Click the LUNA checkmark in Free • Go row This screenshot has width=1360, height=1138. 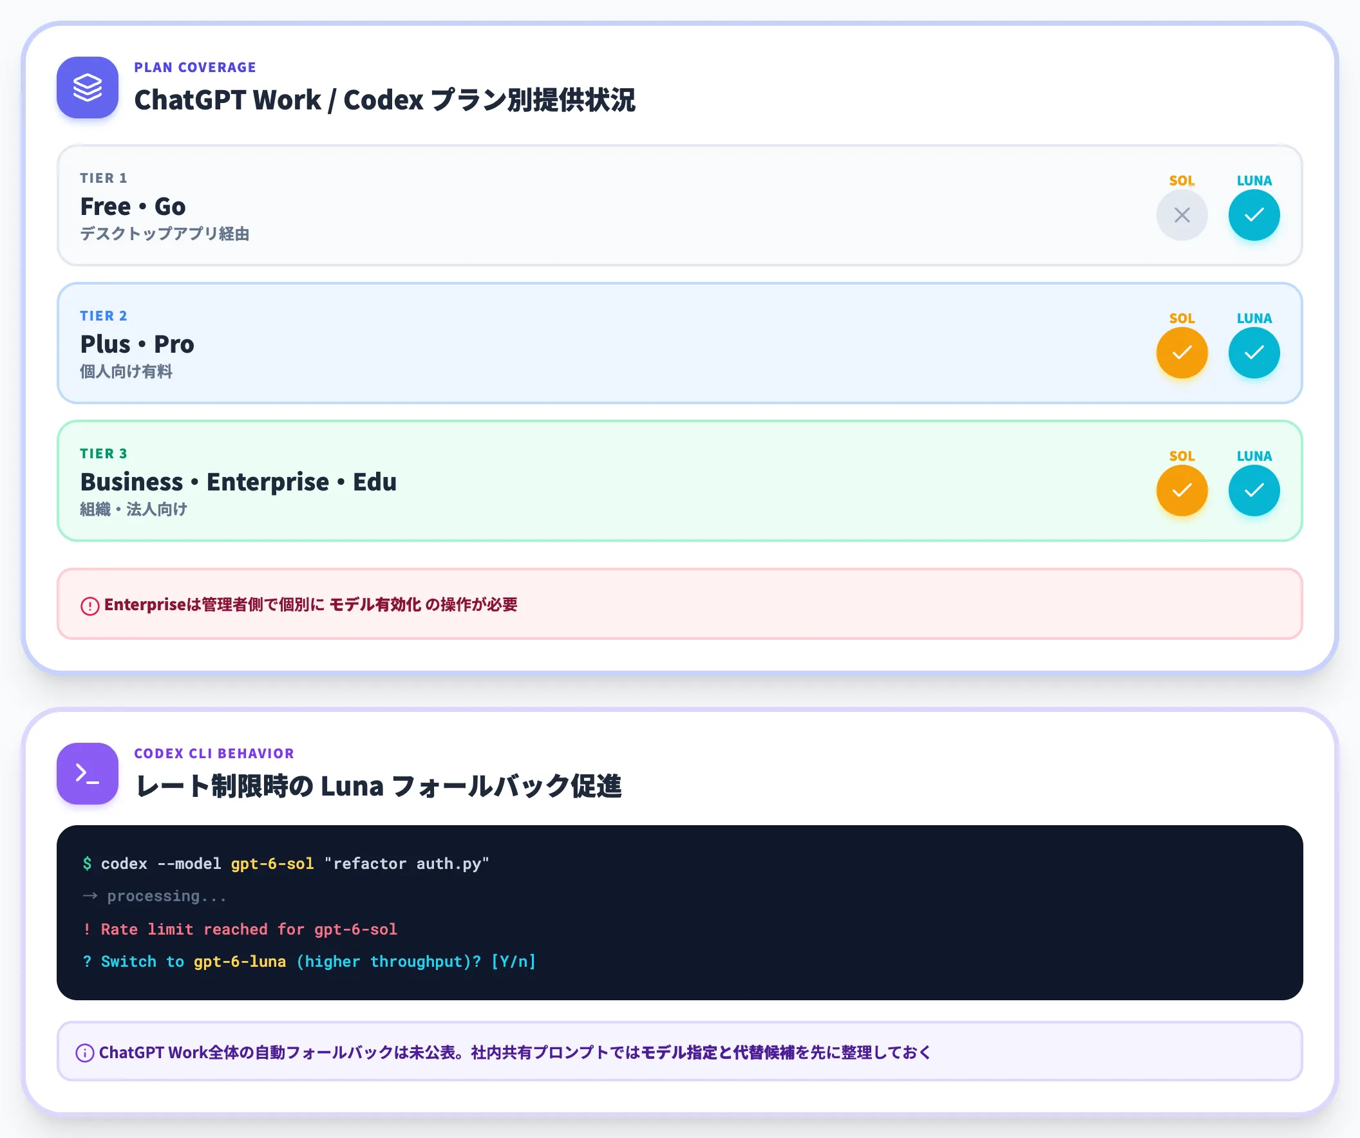pos(1254,215)
